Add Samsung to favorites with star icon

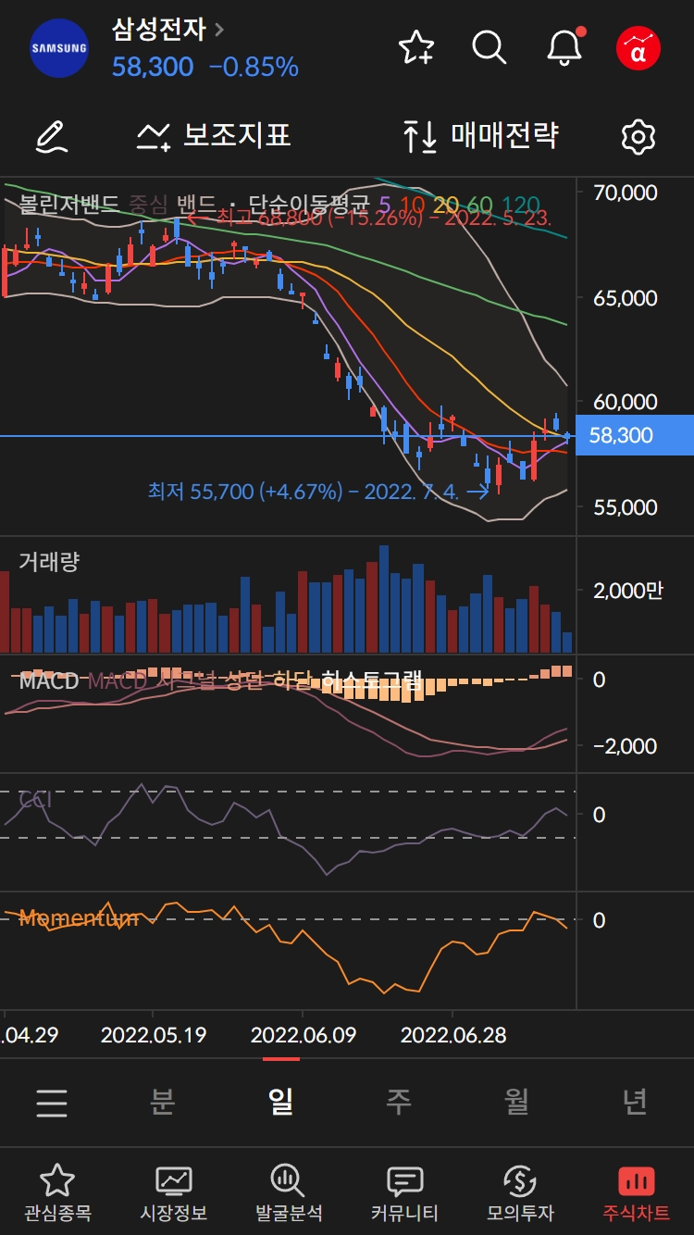click(x=416, y=46)
